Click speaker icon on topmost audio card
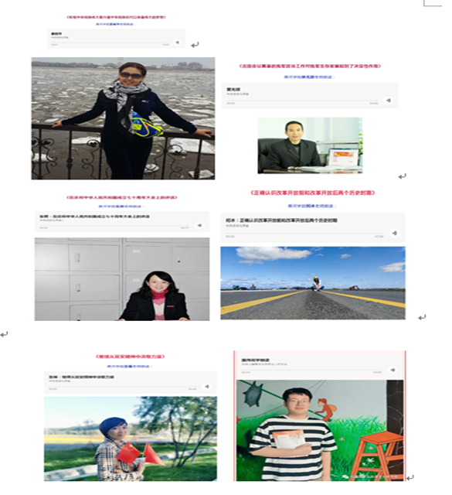This screenshot has height=495, width=452. 177,42
